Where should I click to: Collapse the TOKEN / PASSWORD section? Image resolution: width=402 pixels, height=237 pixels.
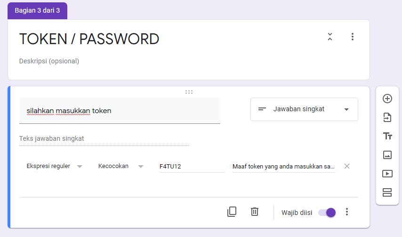tap(330, 37)
